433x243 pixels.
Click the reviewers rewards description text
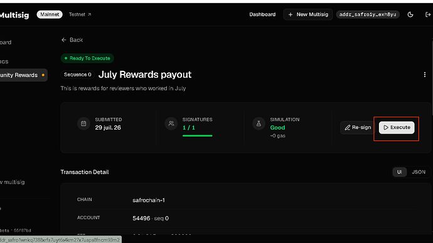coord(123,88)
